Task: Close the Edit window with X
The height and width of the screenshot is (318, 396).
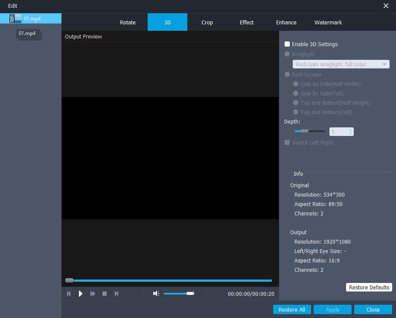Action: [x=386, y=6]
